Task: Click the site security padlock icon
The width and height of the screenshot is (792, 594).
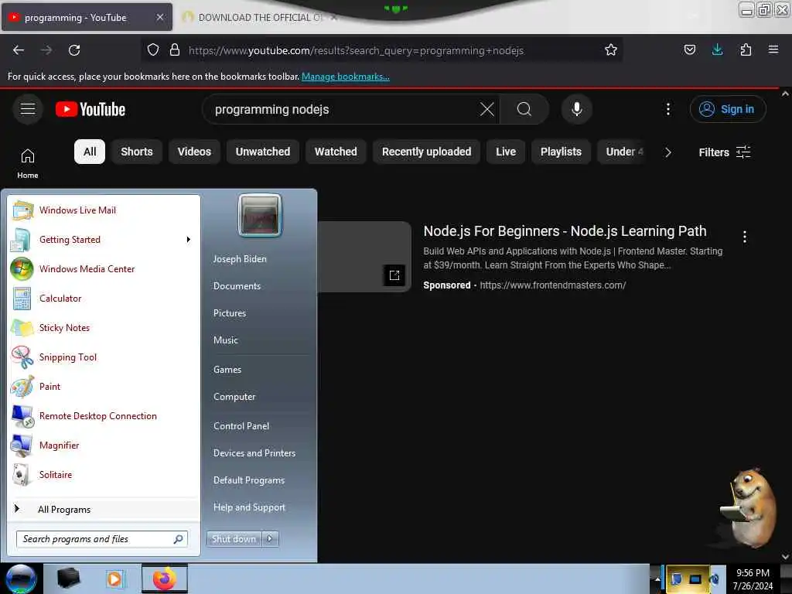Action: (x=175, y=49)
